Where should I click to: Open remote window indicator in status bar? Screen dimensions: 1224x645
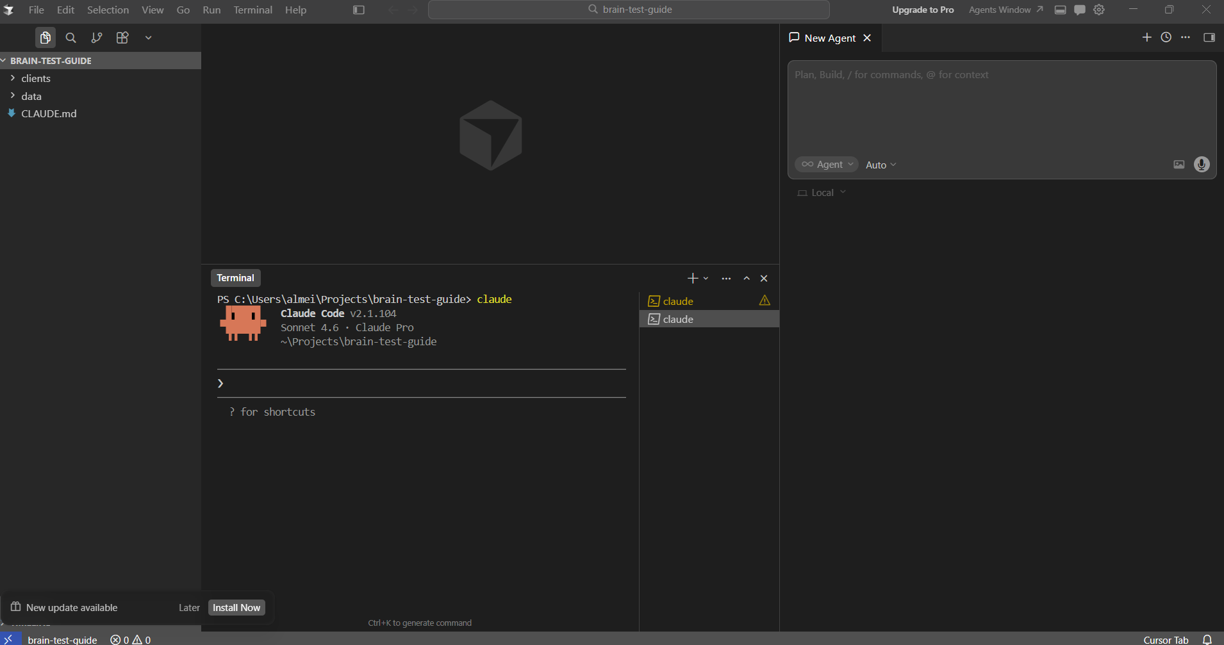tap(10, 639)
